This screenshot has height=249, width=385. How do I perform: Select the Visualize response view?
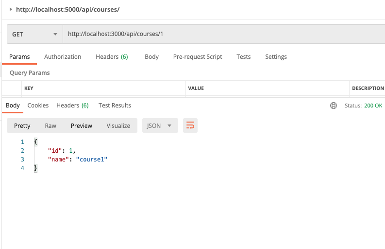click(x=118, y=126)
